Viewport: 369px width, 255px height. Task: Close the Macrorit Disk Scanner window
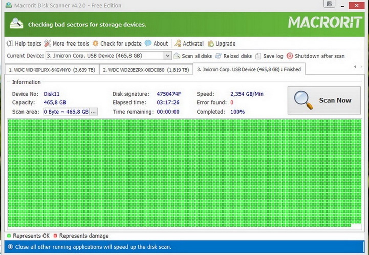pyautogui.click(x=357, y=5)
